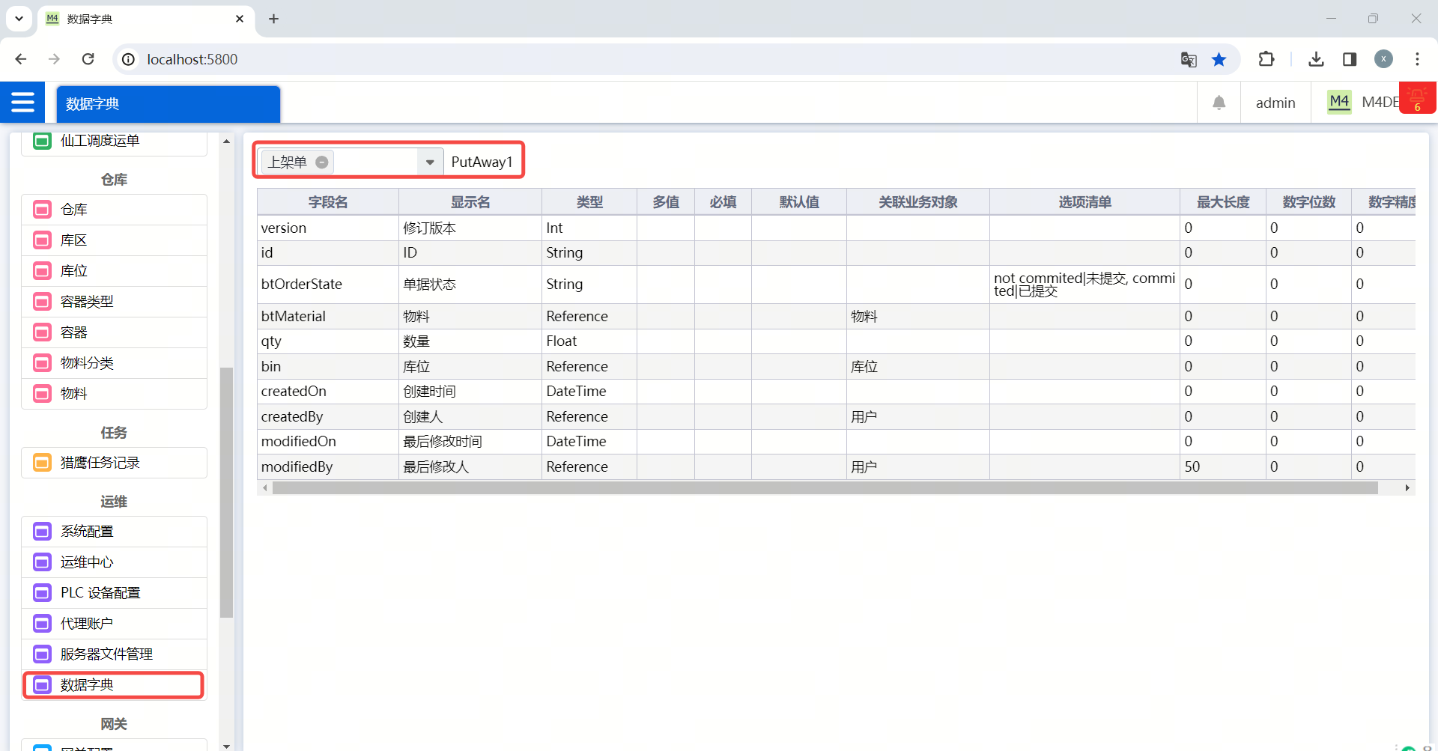Click the 最大长度 column header
1438x751 pixels.
point(1223,202)
